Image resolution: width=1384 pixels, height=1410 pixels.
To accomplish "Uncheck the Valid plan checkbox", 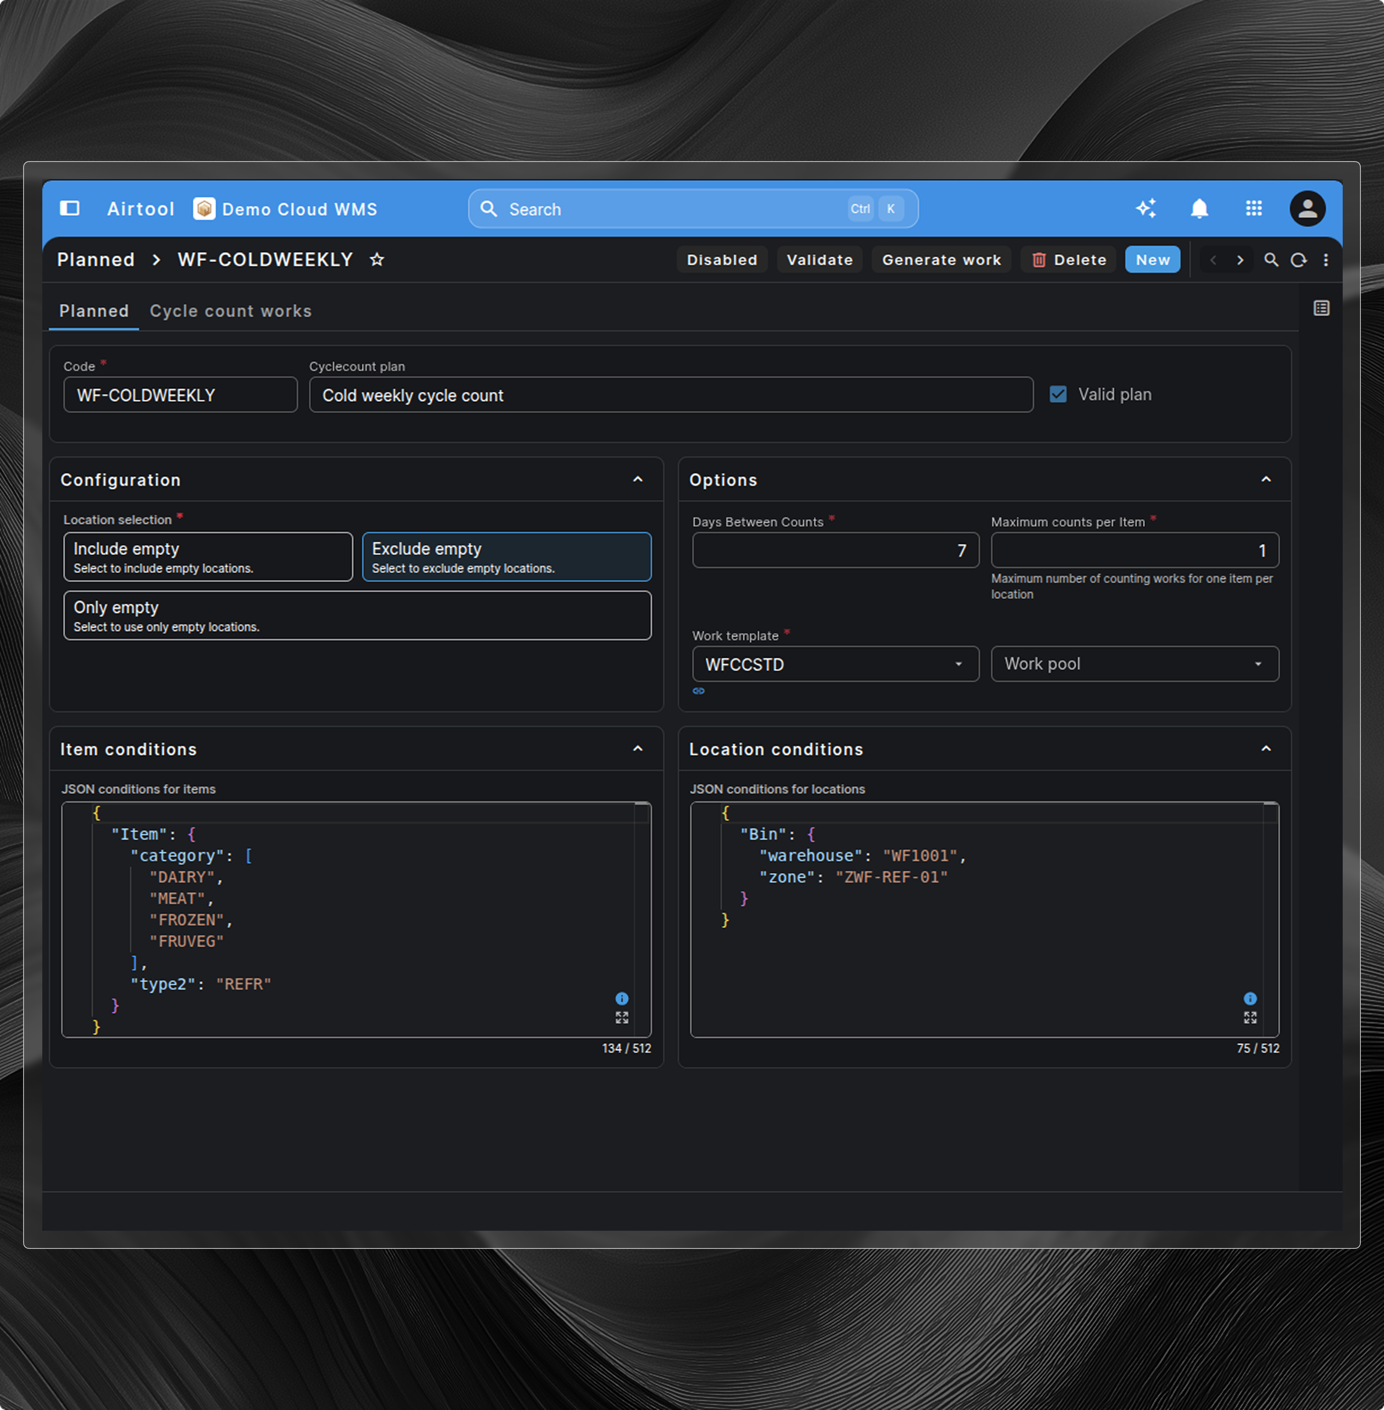I will pyautogui.click(x=1058, y=395).
